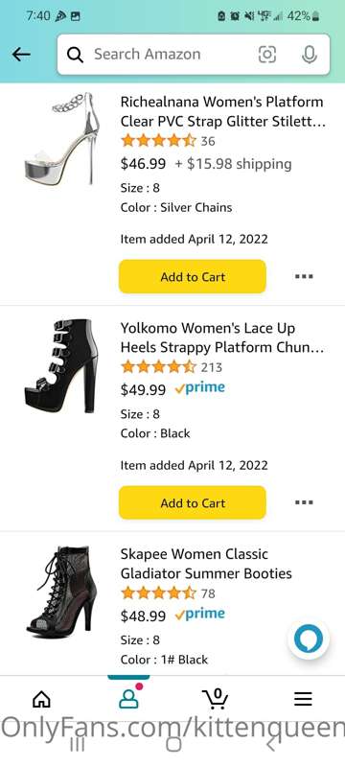The image size is (345, 767).
Task: Open Richealnana Women's Platform product title
Action: pos(223,111)
